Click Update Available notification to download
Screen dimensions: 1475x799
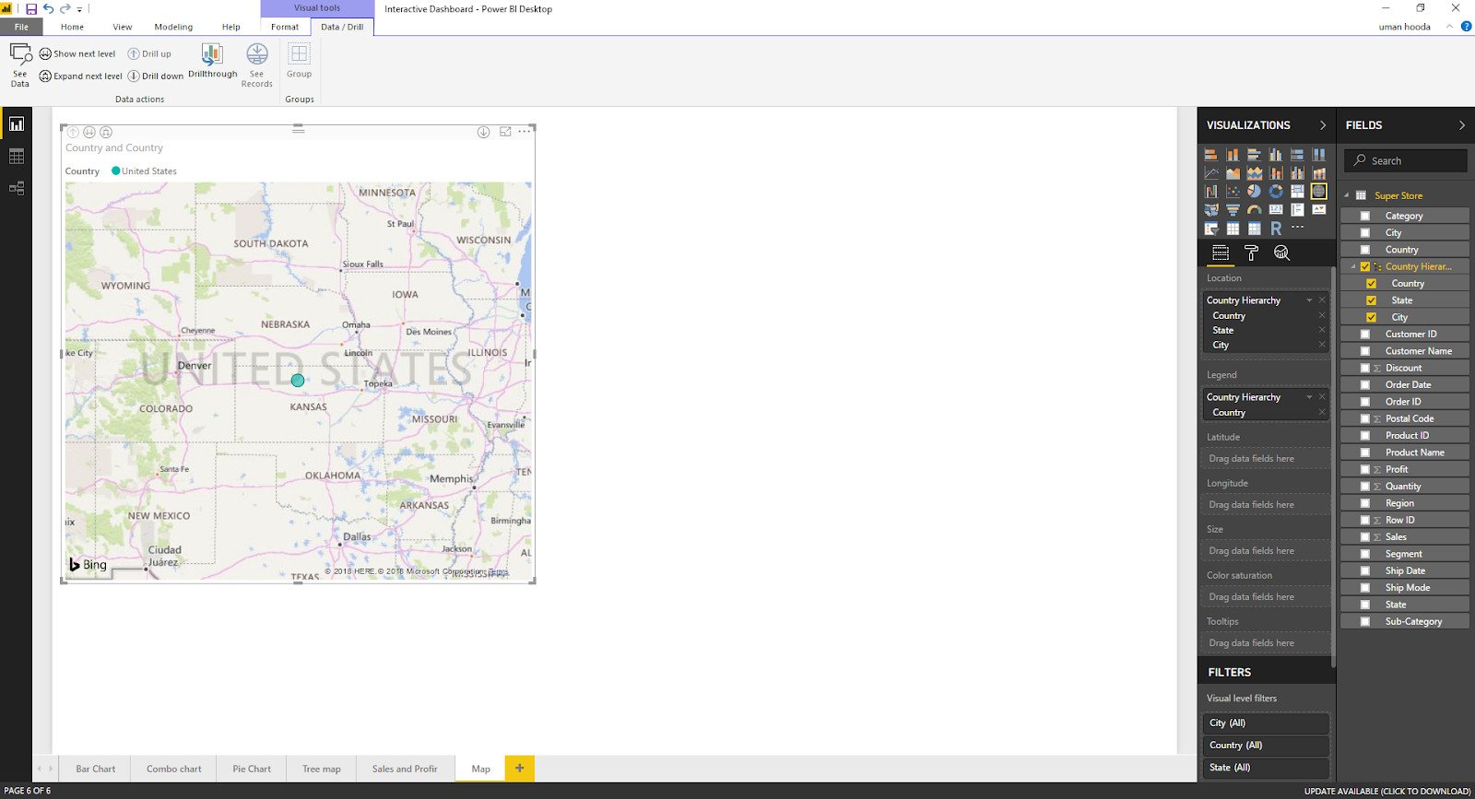[x=1387, y=791]
